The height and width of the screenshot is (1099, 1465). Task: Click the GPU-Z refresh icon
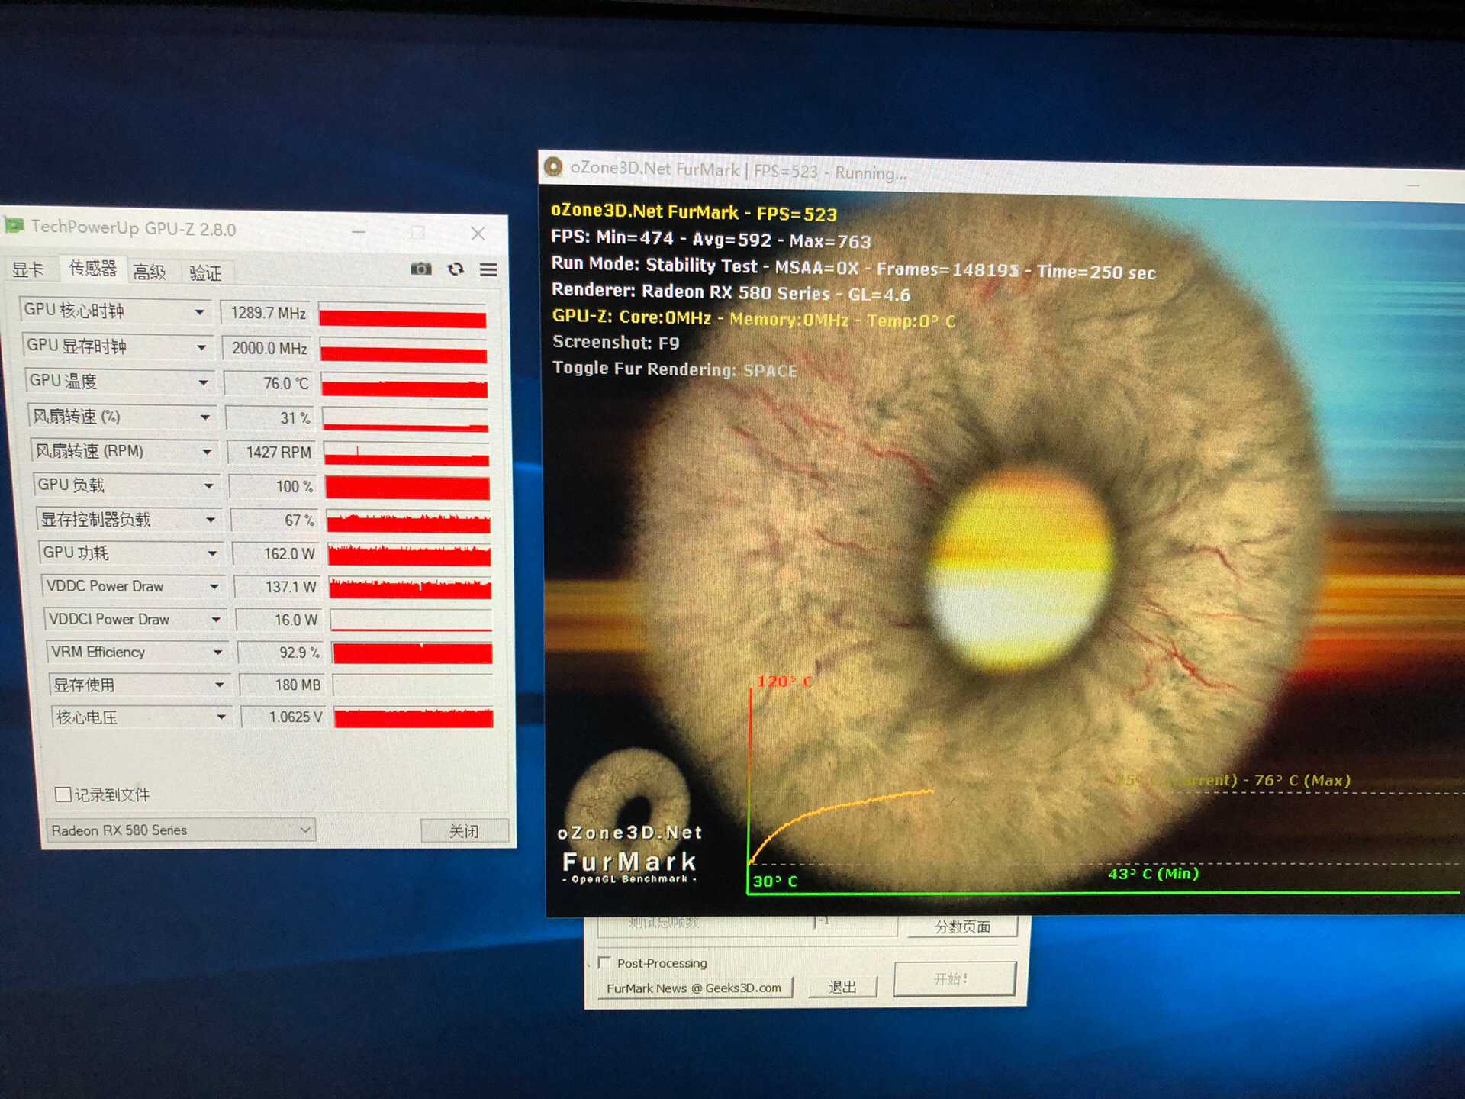[456, 269]
